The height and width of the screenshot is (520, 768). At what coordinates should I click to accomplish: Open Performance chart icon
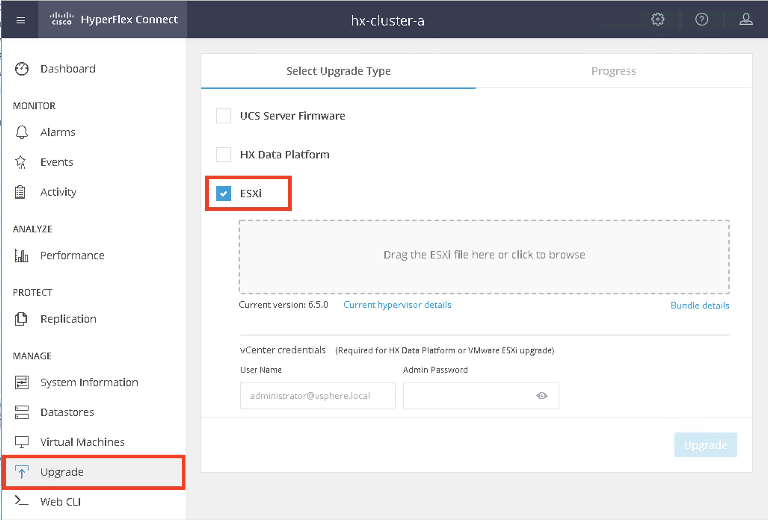click(x=22, y=256)
